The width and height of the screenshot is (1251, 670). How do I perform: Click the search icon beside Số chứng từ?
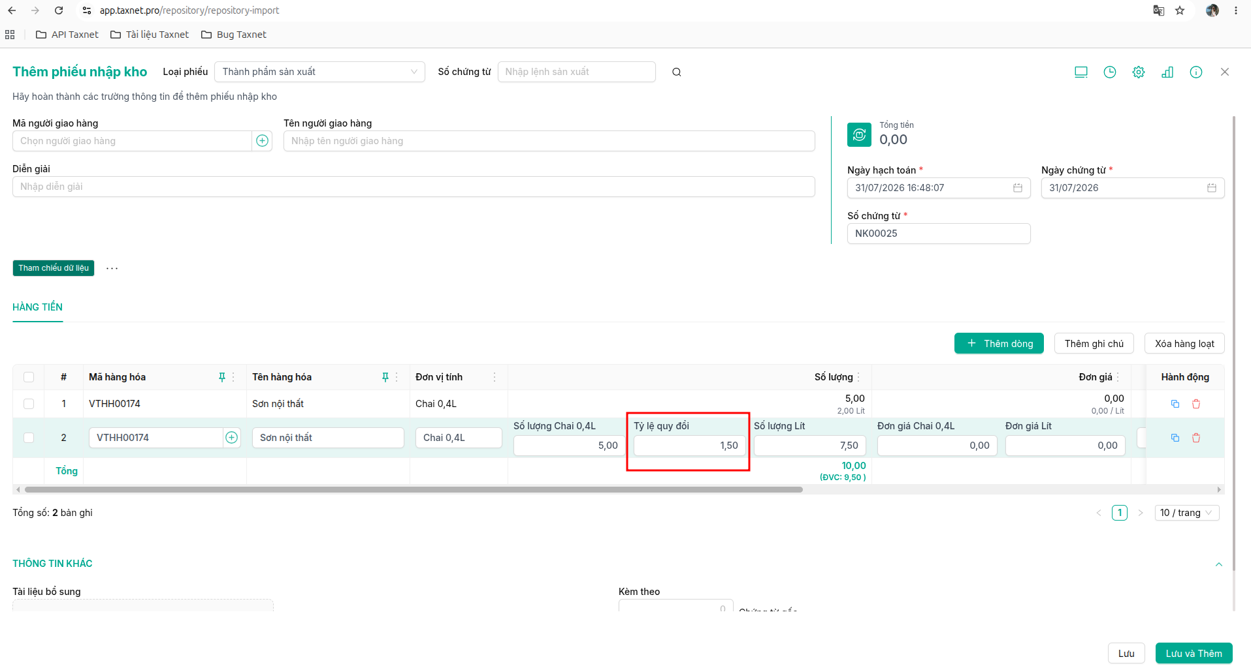(x=677, y=72)
